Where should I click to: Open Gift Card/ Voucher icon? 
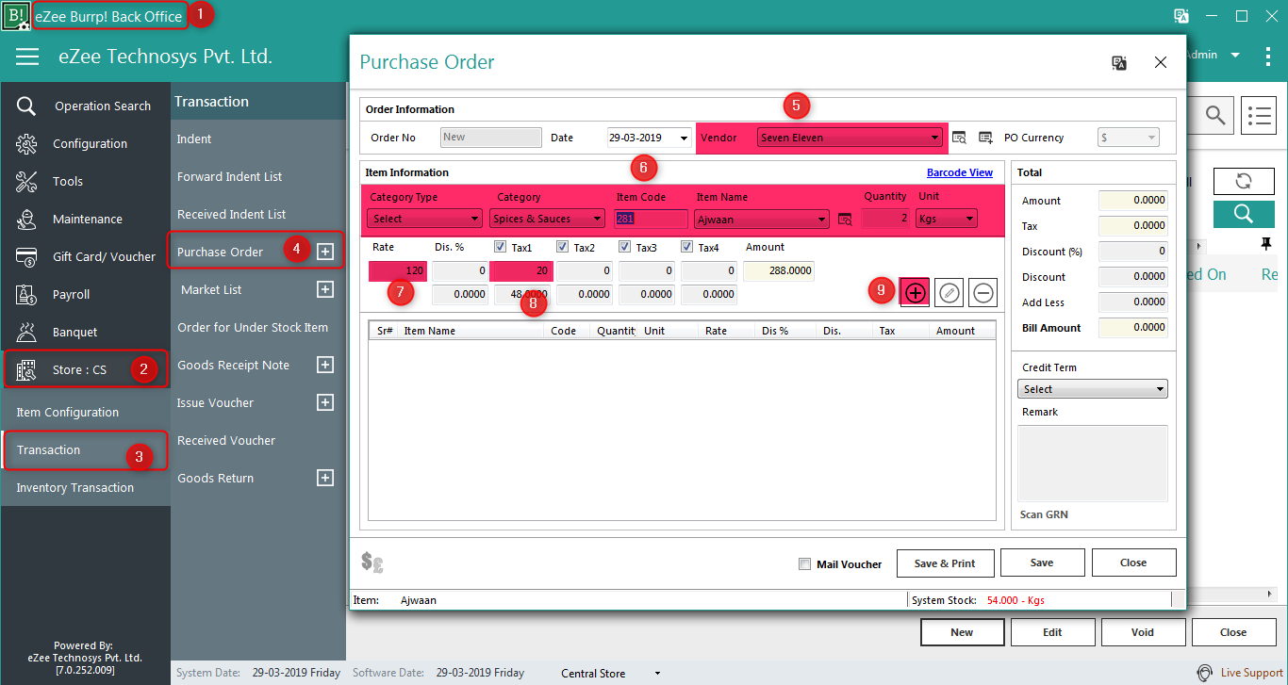(x=26, y=256)
